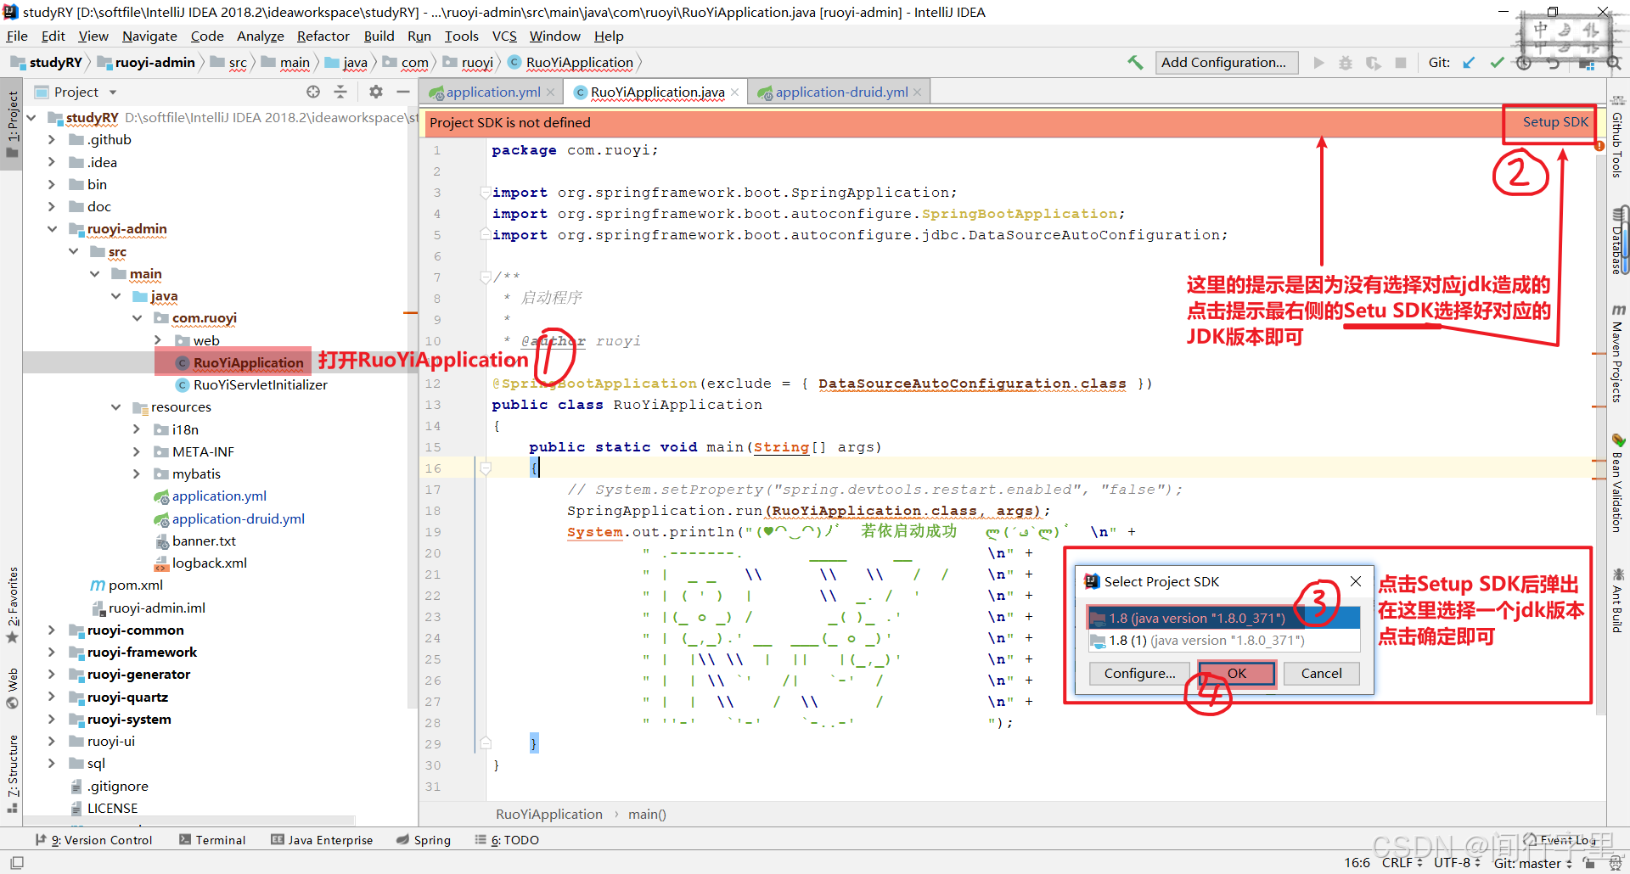1630x874 pixels.
Task: Open the Bean Validation side panel
Action: [x=1618, y=484]
